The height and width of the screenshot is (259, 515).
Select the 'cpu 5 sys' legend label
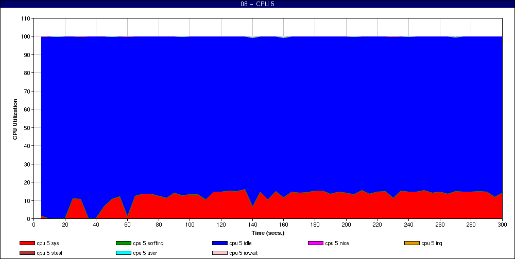click(48, 243)
